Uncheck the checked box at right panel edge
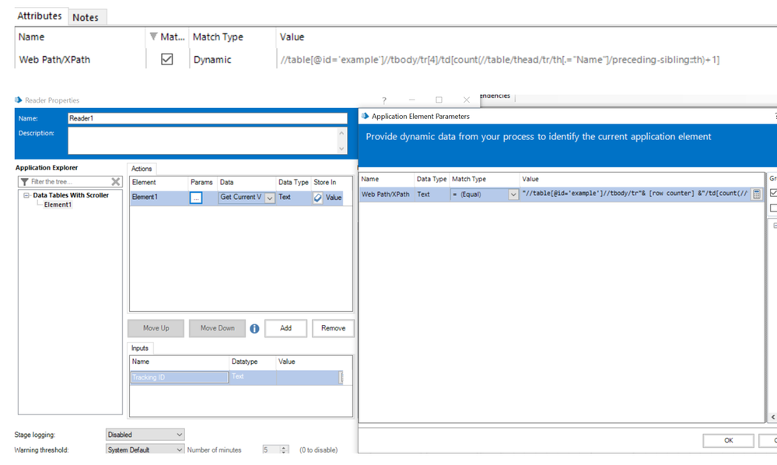The height and width of the screenshot is (465, 777). 773,193
